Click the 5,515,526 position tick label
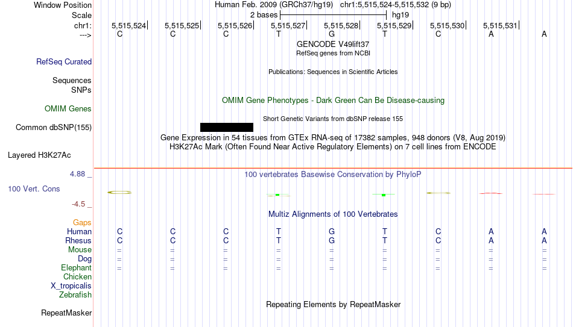The width and height of the screenshot is (573, 327). [x=235, y=25]
